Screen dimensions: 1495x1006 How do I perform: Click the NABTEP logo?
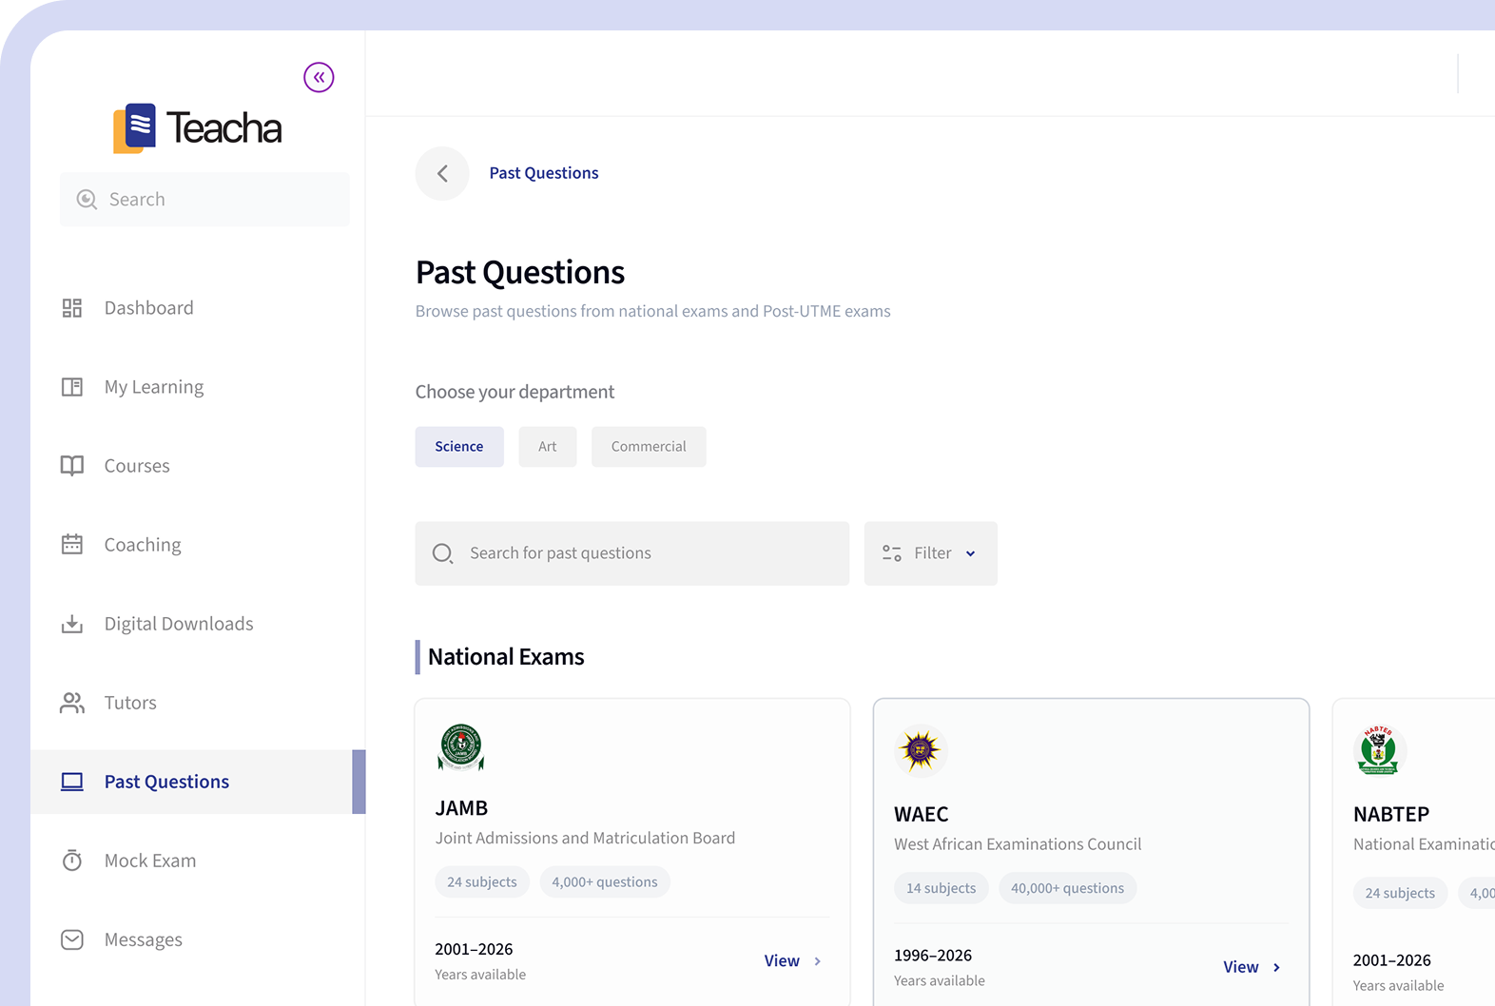tap(1379, 751)
